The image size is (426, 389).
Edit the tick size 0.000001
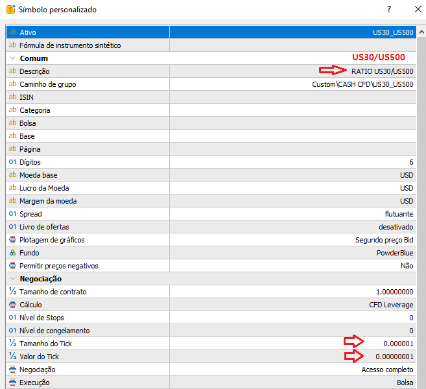coord(398,344)
